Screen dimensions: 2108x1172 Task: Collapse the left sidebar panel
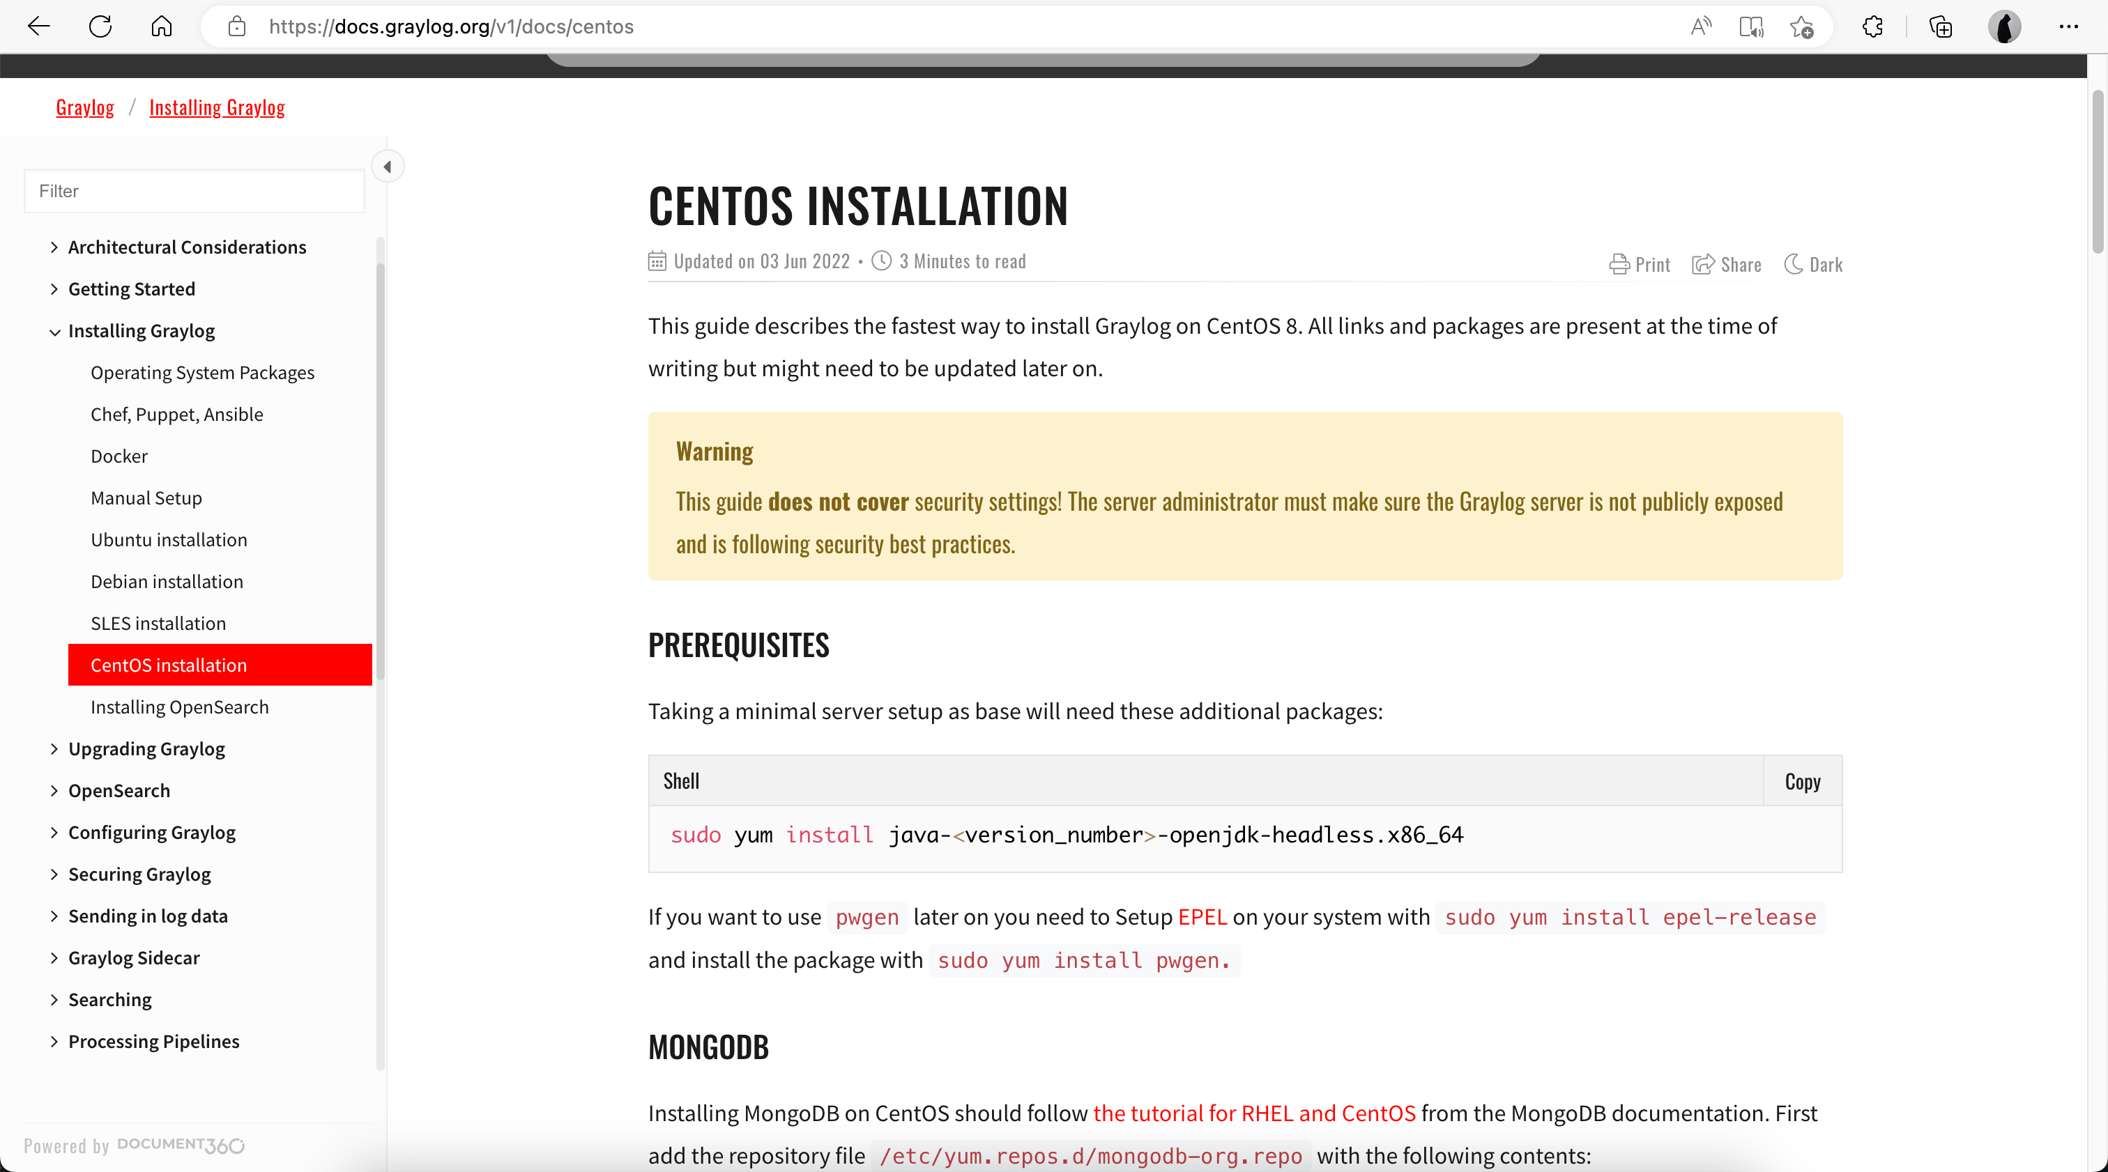click(x=387, y=167)
